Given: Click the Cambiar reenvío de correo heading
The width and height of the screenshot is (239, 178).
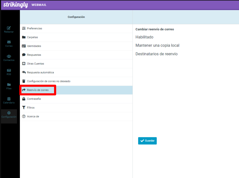Looking at the screenshot, I should 155,29.
